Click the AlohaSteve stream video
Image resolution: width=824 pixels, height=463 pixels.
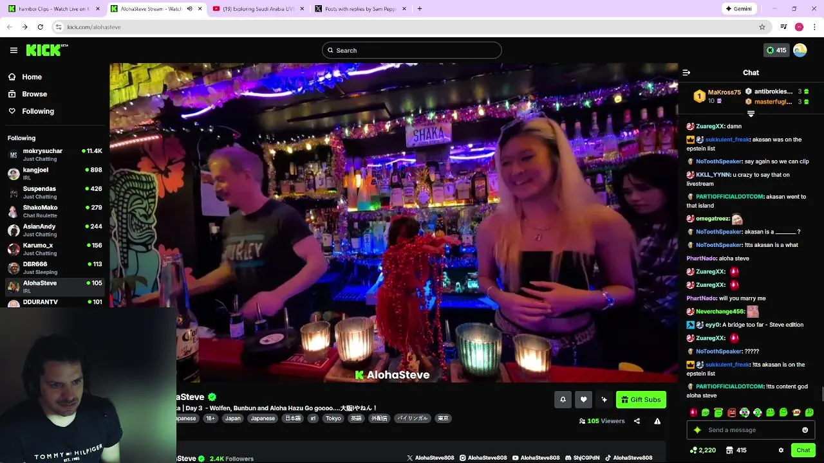[393, 222]
